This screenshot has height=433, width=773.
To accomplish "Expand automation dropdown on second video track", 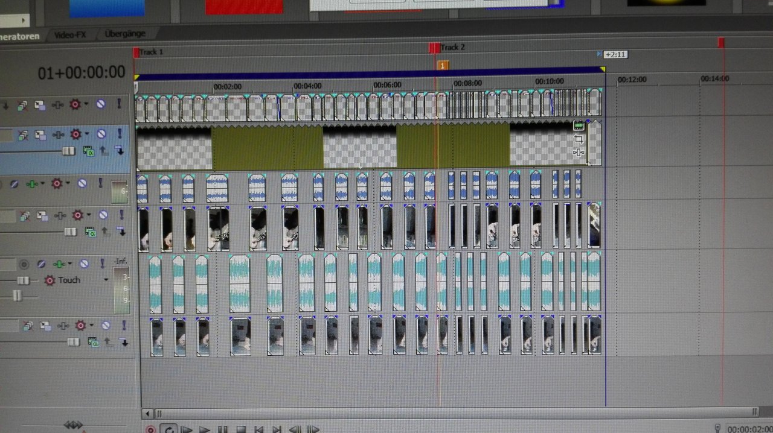I will point(87,134).
